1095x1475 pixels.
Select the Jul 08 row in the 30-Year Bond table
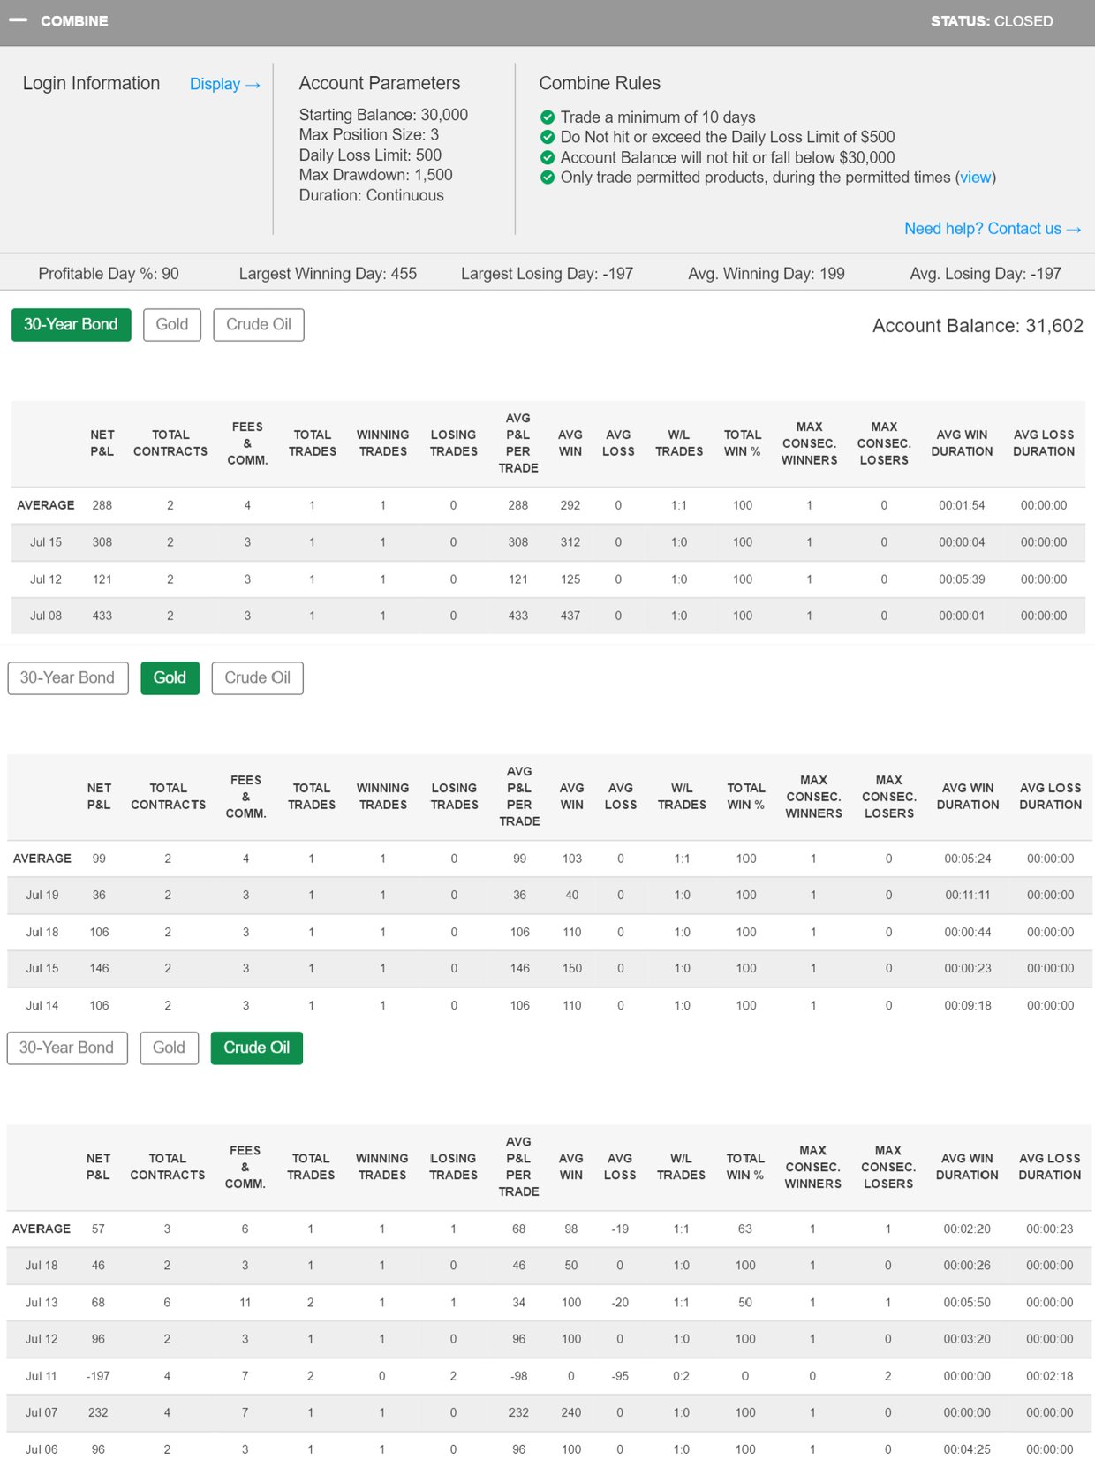[547, 616]
